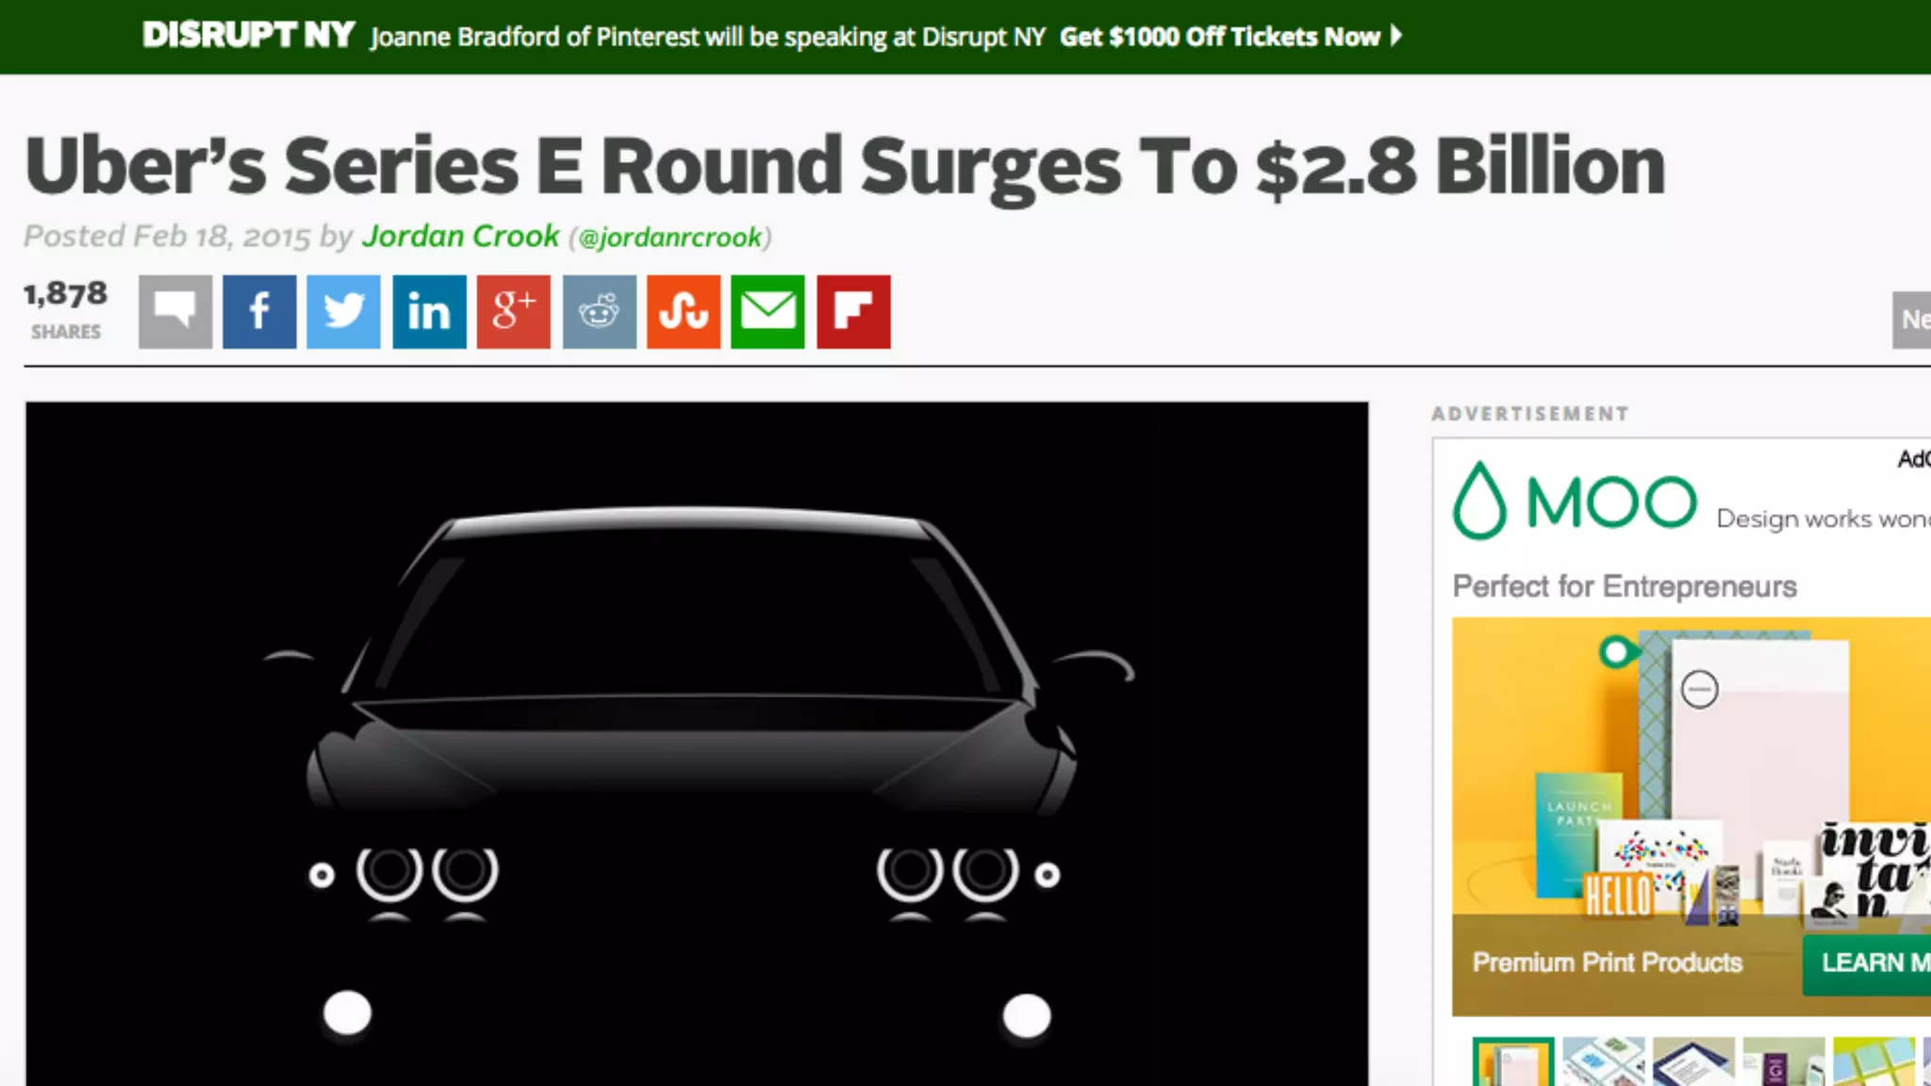Share the article on Twitter
The height and width of the screenshot is (1086, 1931).
[x=344, y=312]
